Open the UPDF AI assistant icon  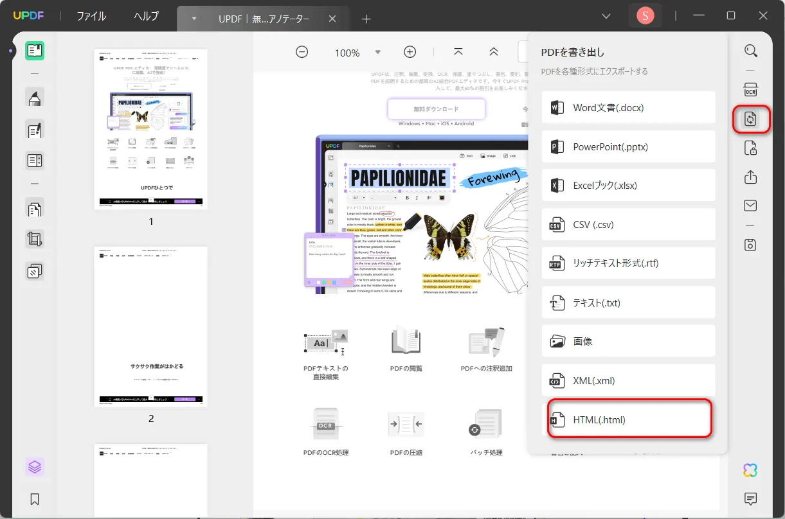pyautogui.click(x=750, y=470)
